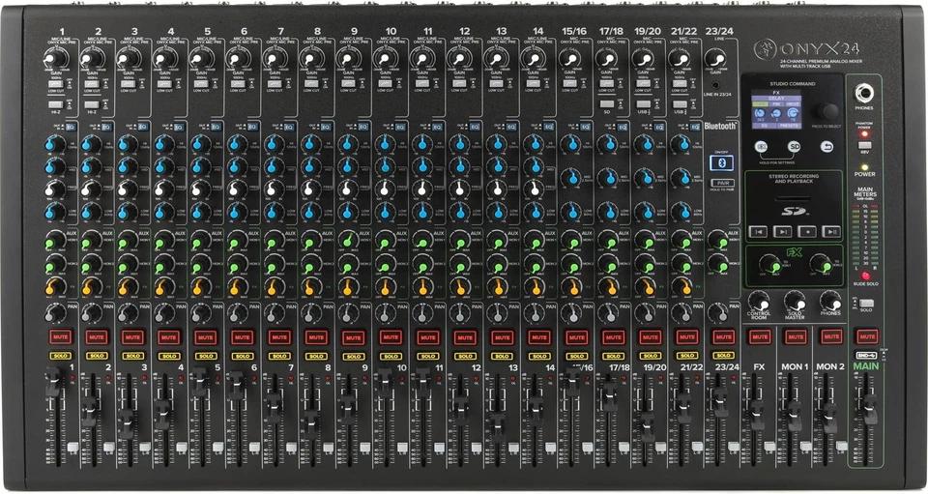928x494 pixels.
Task: Toggle the SD switch on channel 17/18
Action: pyautogui.click(x=607, y=104)
